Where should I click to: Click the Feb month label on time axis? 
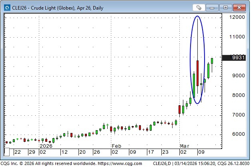[x=116, y=146]
